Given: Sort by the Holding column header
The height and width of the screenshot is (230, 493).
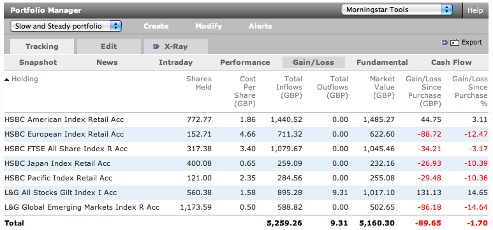Looking at the screenshot, I should [x=24, y=79].
